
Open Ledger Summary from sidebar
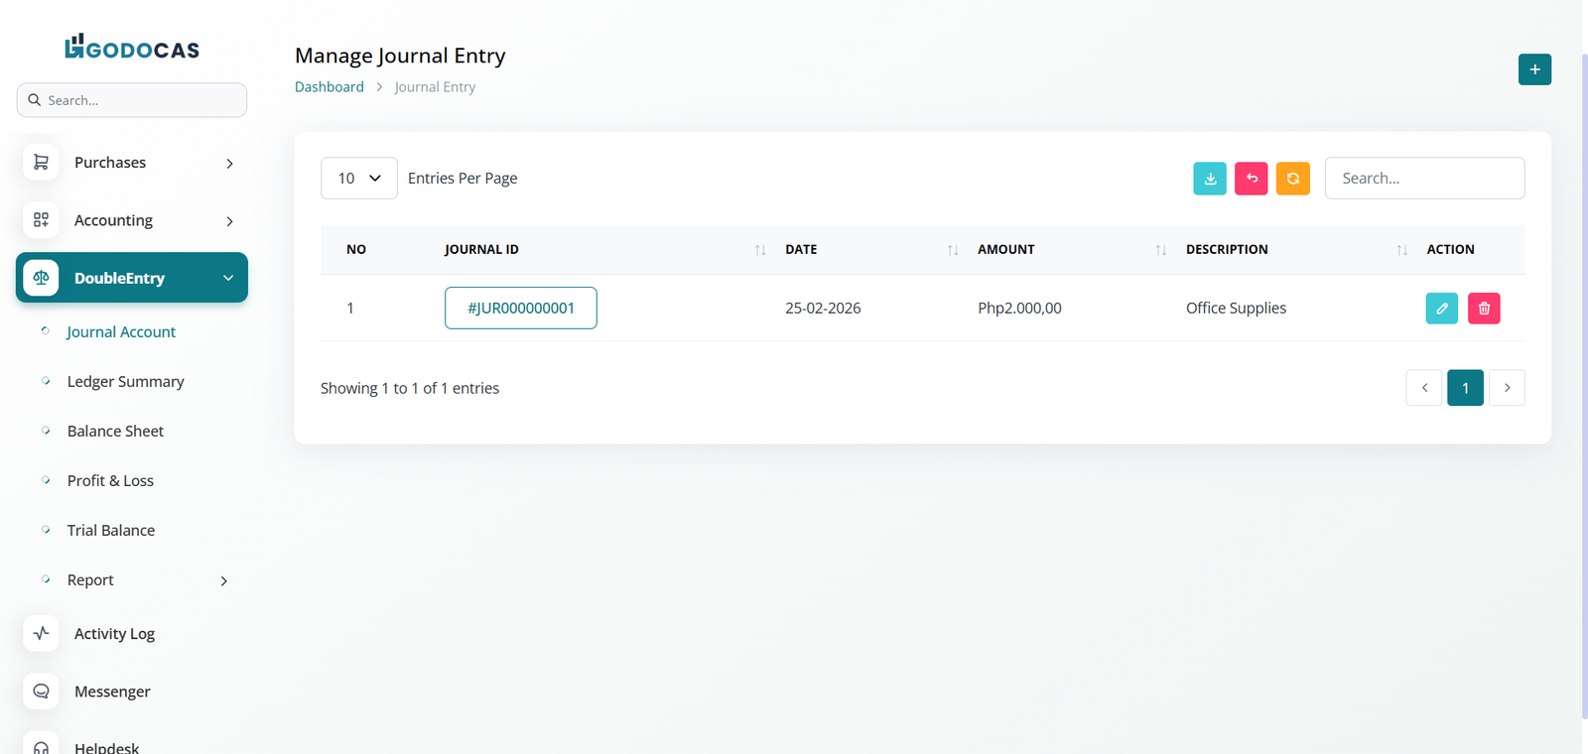click(x=125, y=382)
